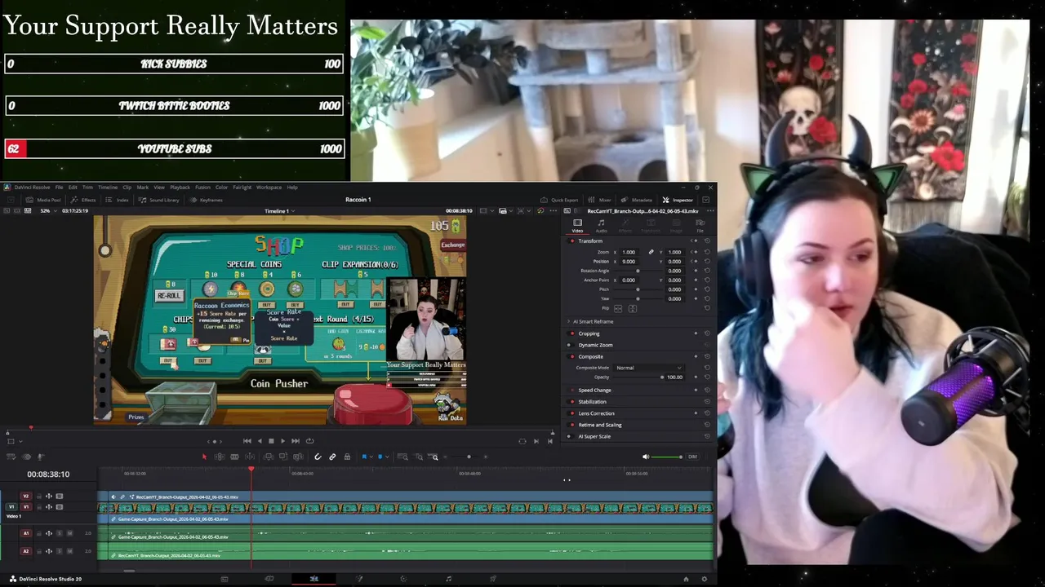
Task: Open the Cut page icon
Action: pyautogui.click(x=269, y=579)
